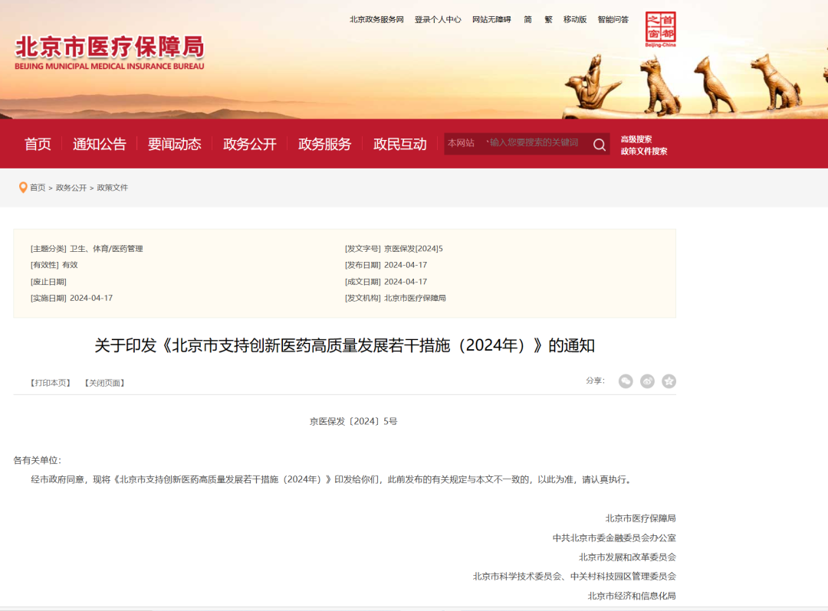Click the 实施日期 2024-04-17 field
This screenshot has width=828, height=611.
pos(71,299)
